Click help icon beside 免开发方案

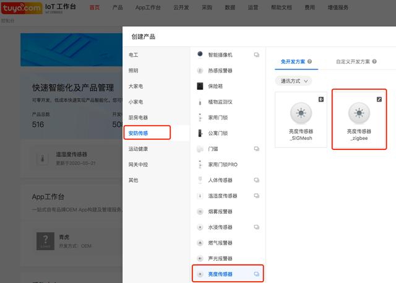pyautogui.click(x=309, y=61)
